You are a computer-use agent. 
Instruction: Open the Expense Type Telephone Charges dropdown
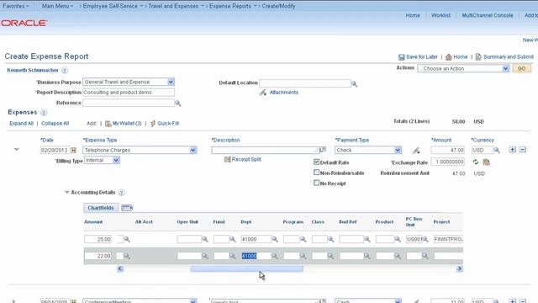pos(193,150)
